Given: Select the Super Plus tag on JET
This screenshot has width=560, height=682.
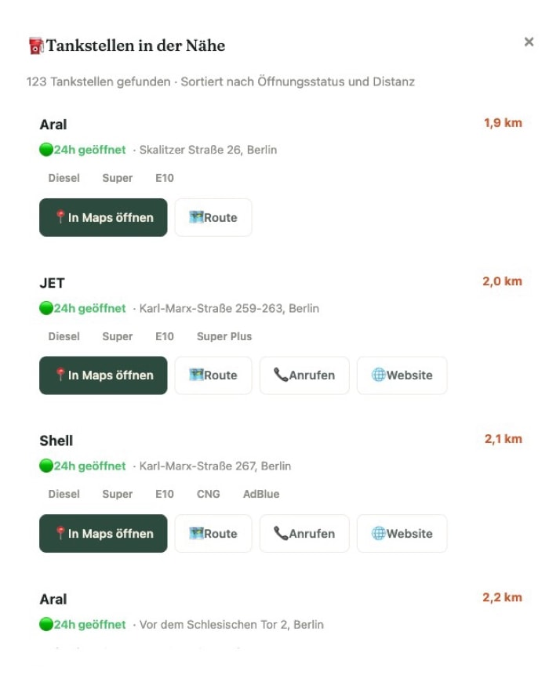Looking at the screenshot, I should [224, 336].
